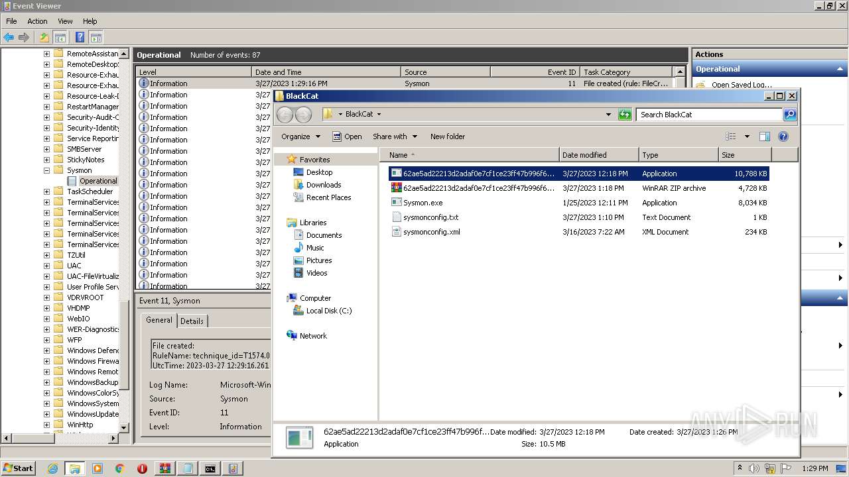Viewport: 849px width, 477px height.
Task: Click New folder in BlackCat toolbar
Action: (448, 136)
